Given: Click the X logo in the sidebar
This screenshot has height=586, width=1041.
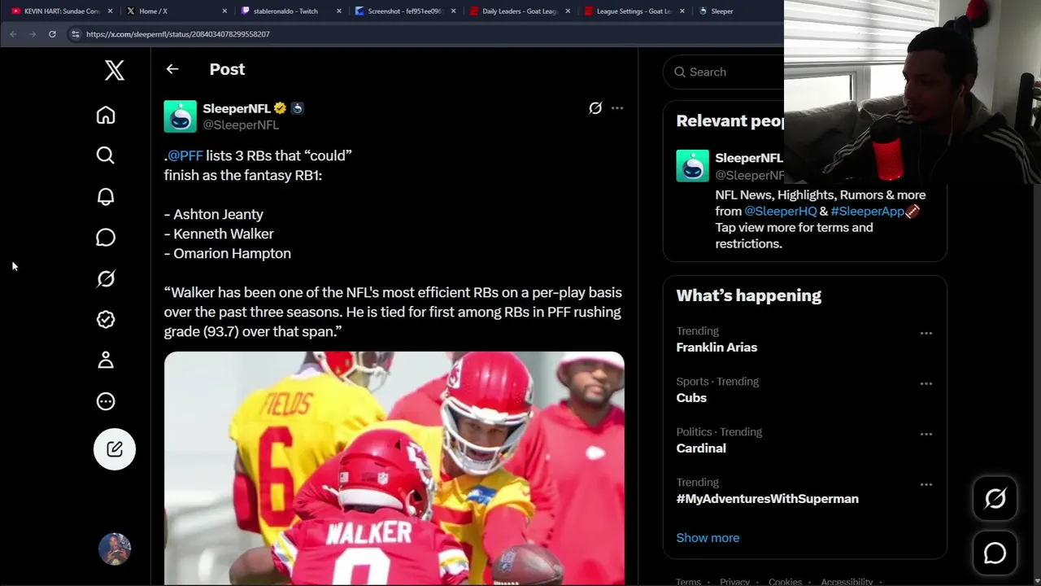Looking at the screenshot, I should click(x=115, y=70).
